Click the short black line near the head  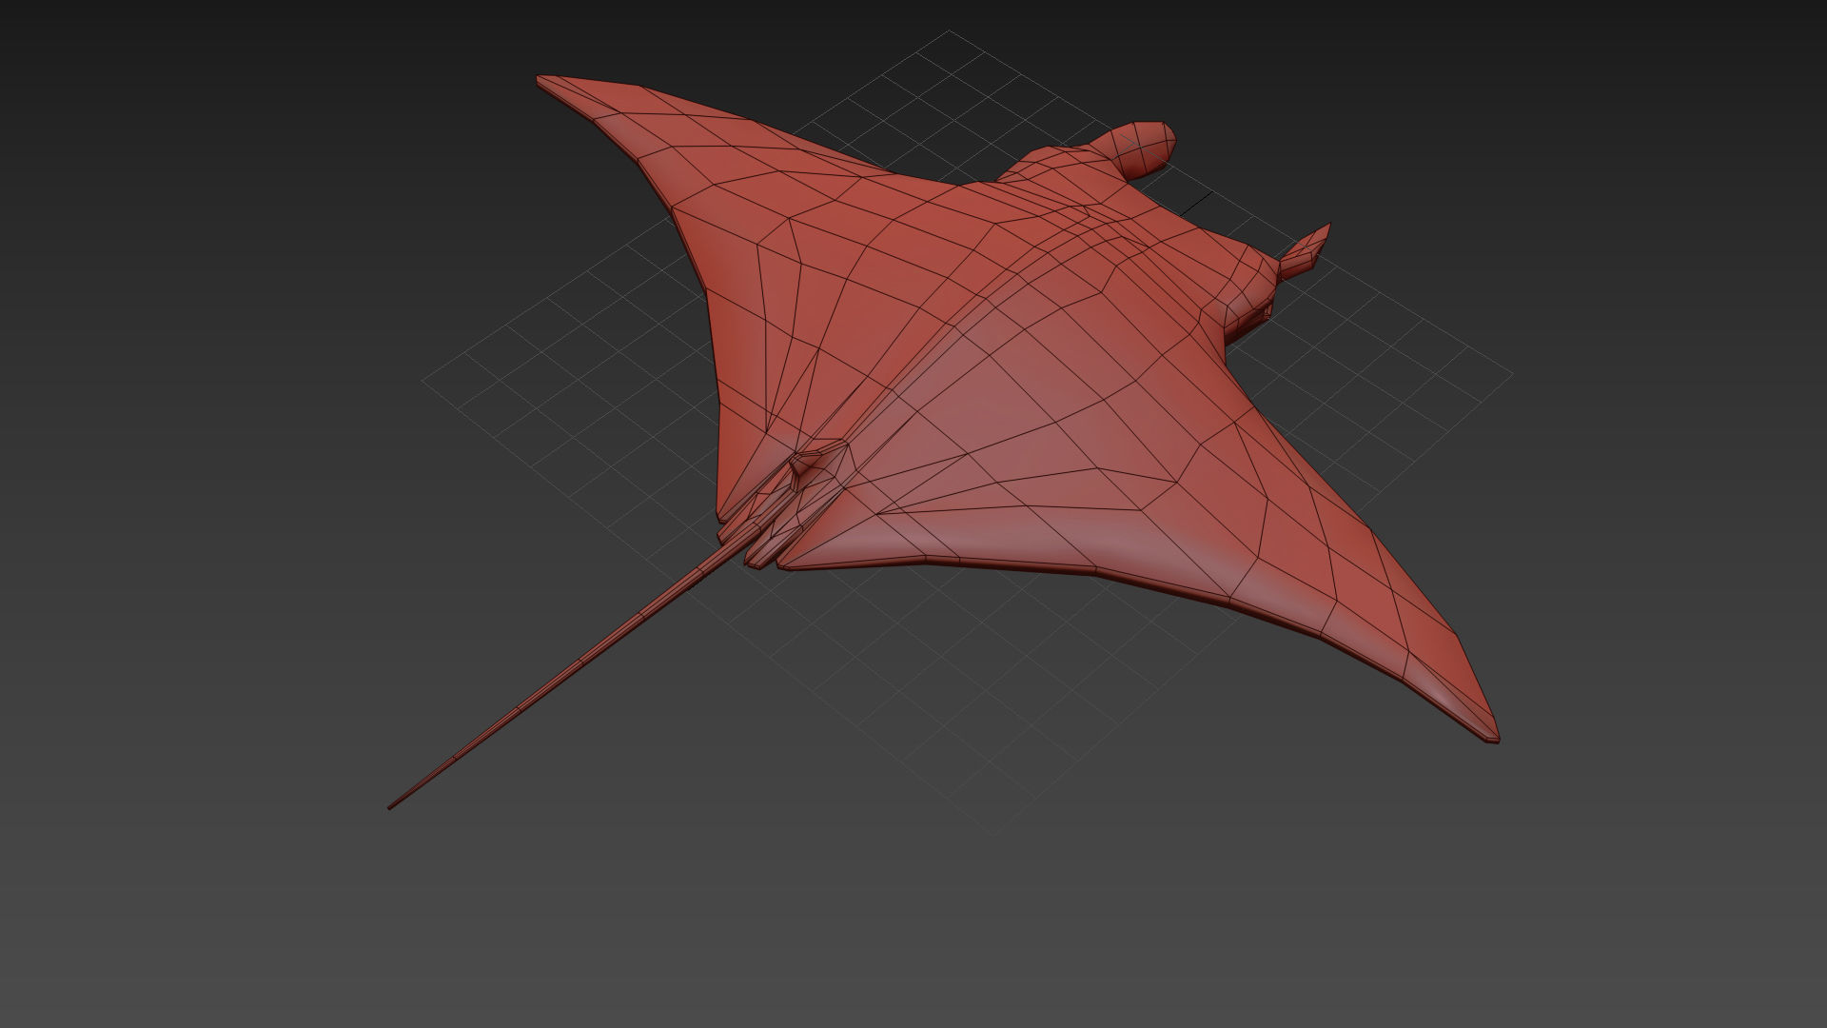[x=1197, y=203]
